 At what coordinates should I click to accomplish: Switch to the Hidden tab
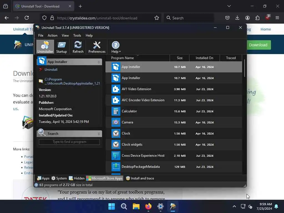(77, 178)
